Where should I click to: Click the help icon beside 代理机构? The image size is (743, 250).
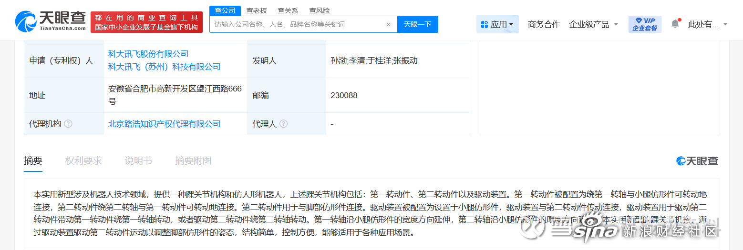[68, 124]
